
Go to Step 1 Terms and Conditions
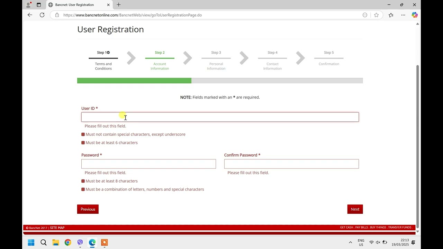103,60
